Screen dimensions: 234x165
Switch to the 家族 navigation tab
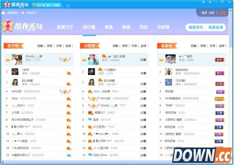109,28
